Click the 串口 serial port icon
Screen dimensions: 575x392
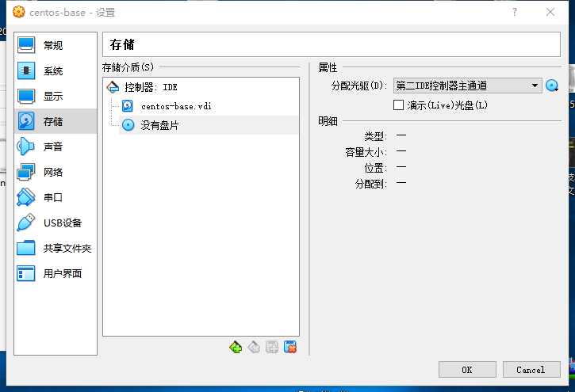26,197
